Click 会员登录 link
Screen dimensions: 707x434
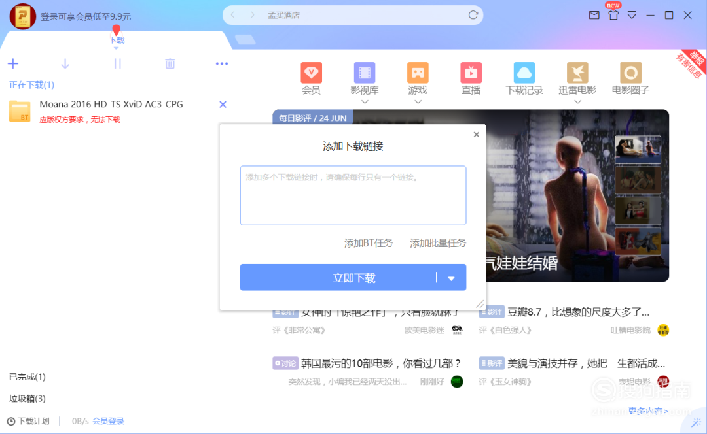click(x=108, y=422)
